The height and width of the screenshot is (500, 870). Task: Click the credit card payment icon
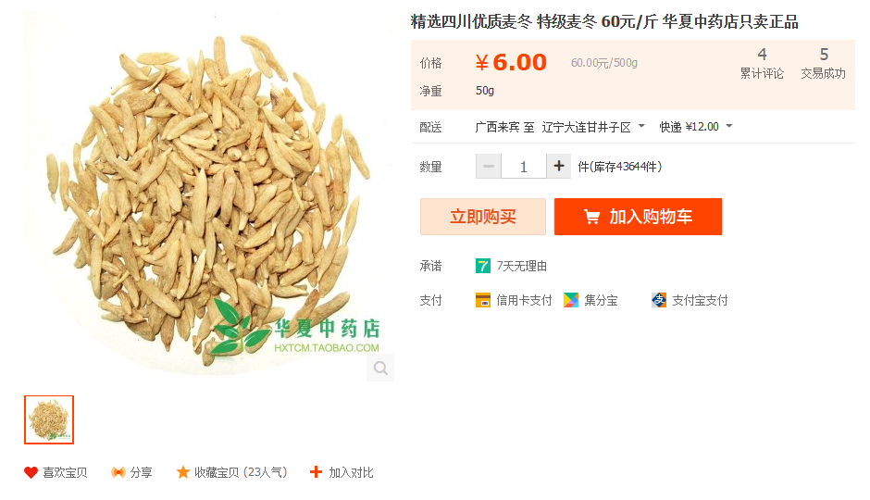click(x=483, y=300)
